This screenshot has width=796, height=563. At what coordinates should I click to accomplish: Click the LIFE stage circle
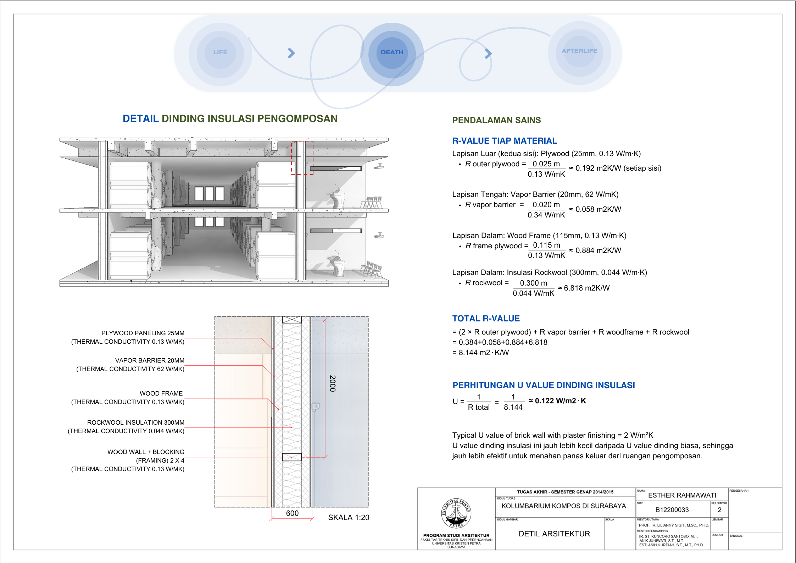[x=220, y=53]
